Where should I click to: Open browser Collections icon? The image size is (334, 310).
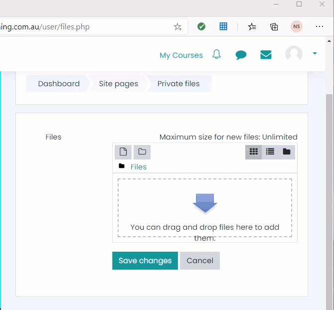274,26
